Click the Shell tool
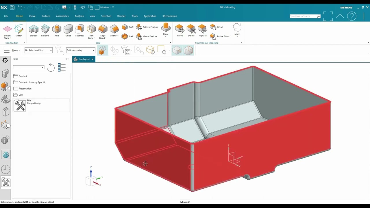Screen dimensions: 370x208 pyautogui.click(x=127, y=36)
